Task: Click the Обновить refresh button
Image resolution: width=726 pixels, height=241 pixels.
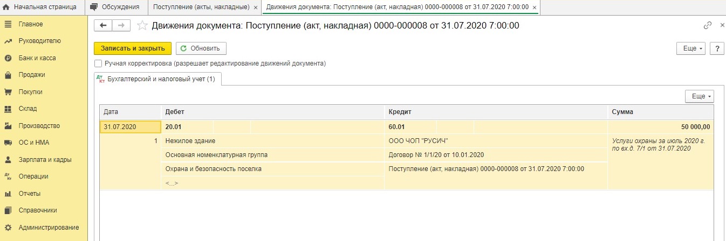Action: pyautogui.click(x=201, y=48)
